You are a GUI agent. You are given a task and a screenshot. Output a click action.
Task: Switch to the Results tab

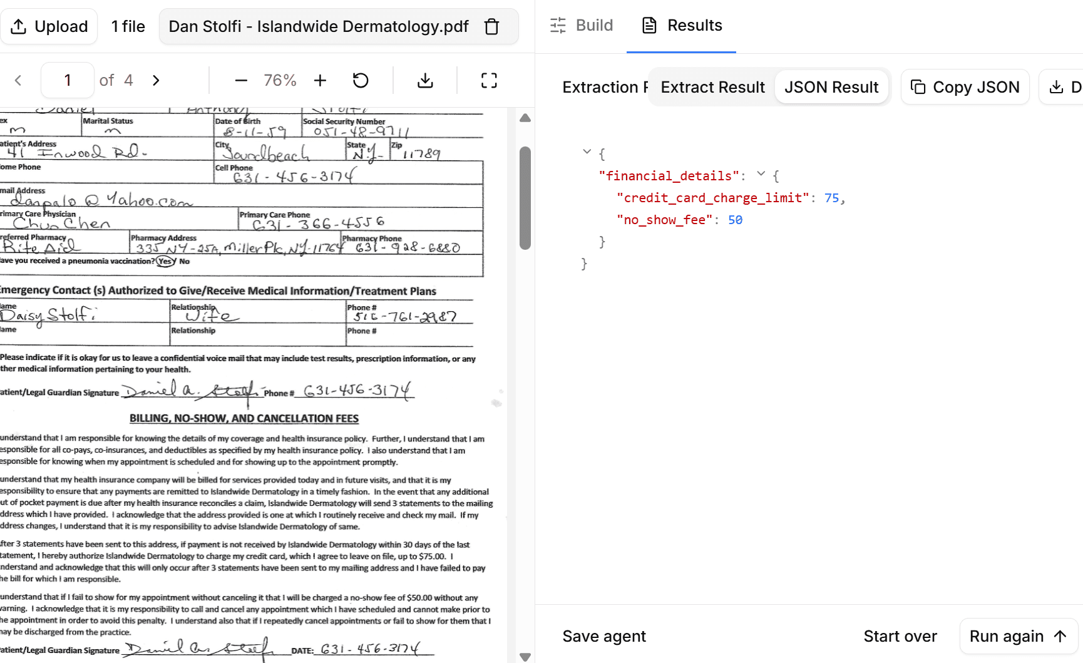coord(680,25)
